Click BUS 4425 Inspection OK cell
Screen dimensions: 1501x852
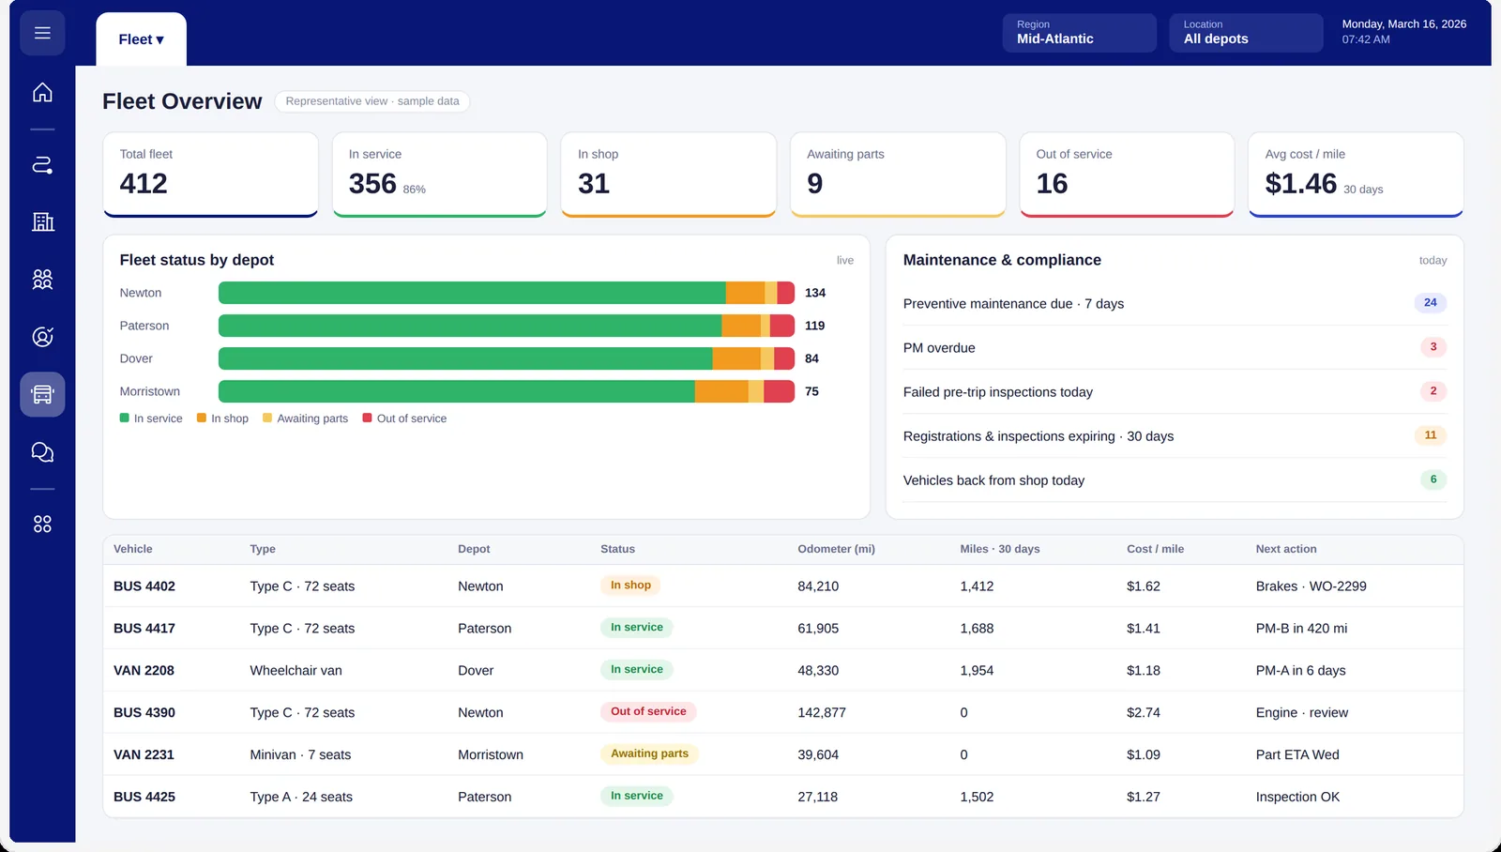coord(1297,797)
